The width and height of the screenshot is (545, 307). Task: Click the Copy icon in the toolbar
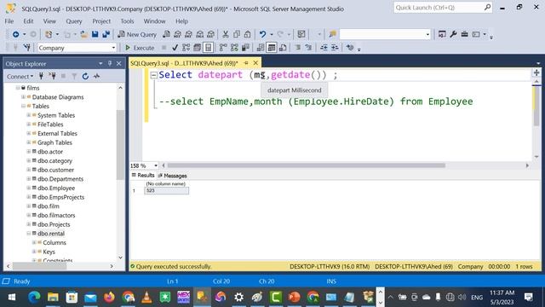(237, 34)
